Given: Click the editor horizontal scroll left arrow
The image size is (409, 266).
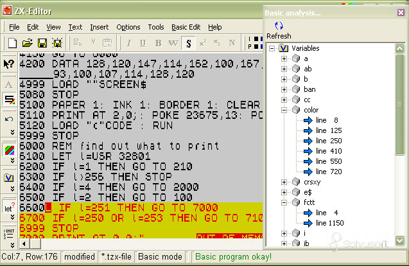Looking at the screenshot, I should (24, 244).
